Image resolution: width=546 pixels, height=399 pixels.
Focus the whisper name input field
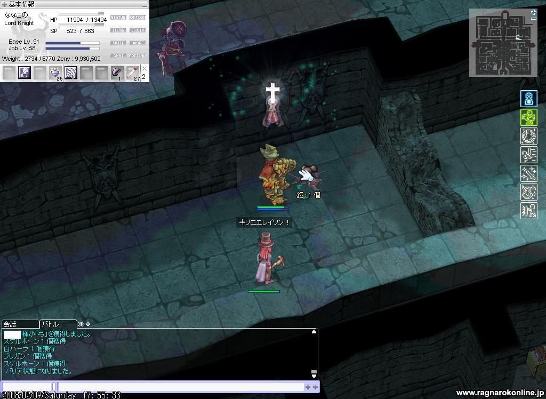[27, 386]
